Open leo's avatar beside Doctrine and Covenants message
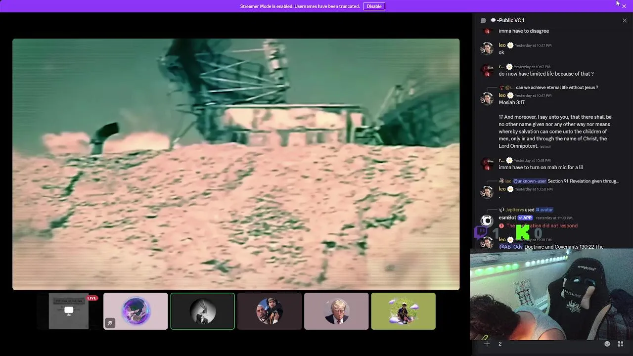Viewport: 633px width, 356px height. (x=487, y=243)
